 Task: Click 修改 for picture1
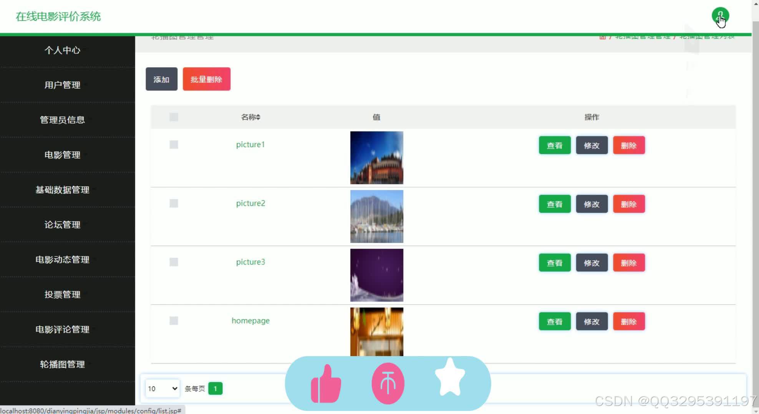[592, 145]
